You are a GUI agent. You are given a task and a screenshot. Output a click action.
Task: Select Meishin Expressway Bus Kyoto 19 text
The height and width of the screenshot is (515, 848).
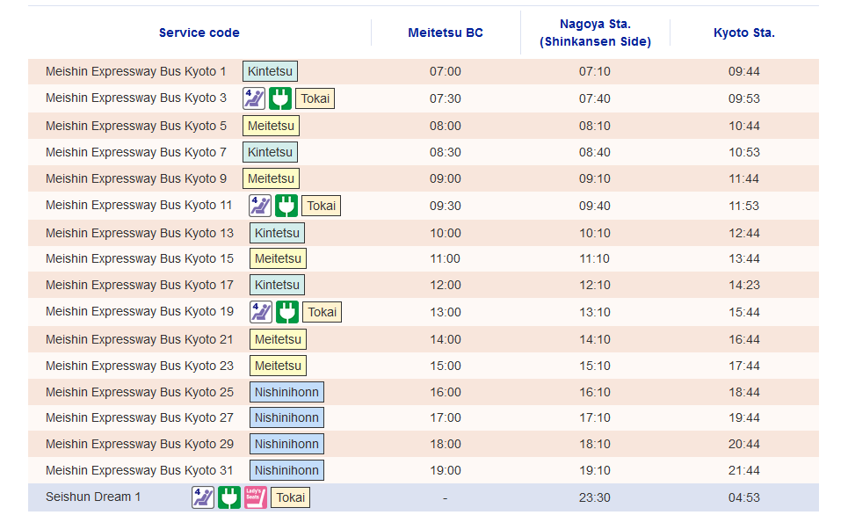click(x=140, y=312)
